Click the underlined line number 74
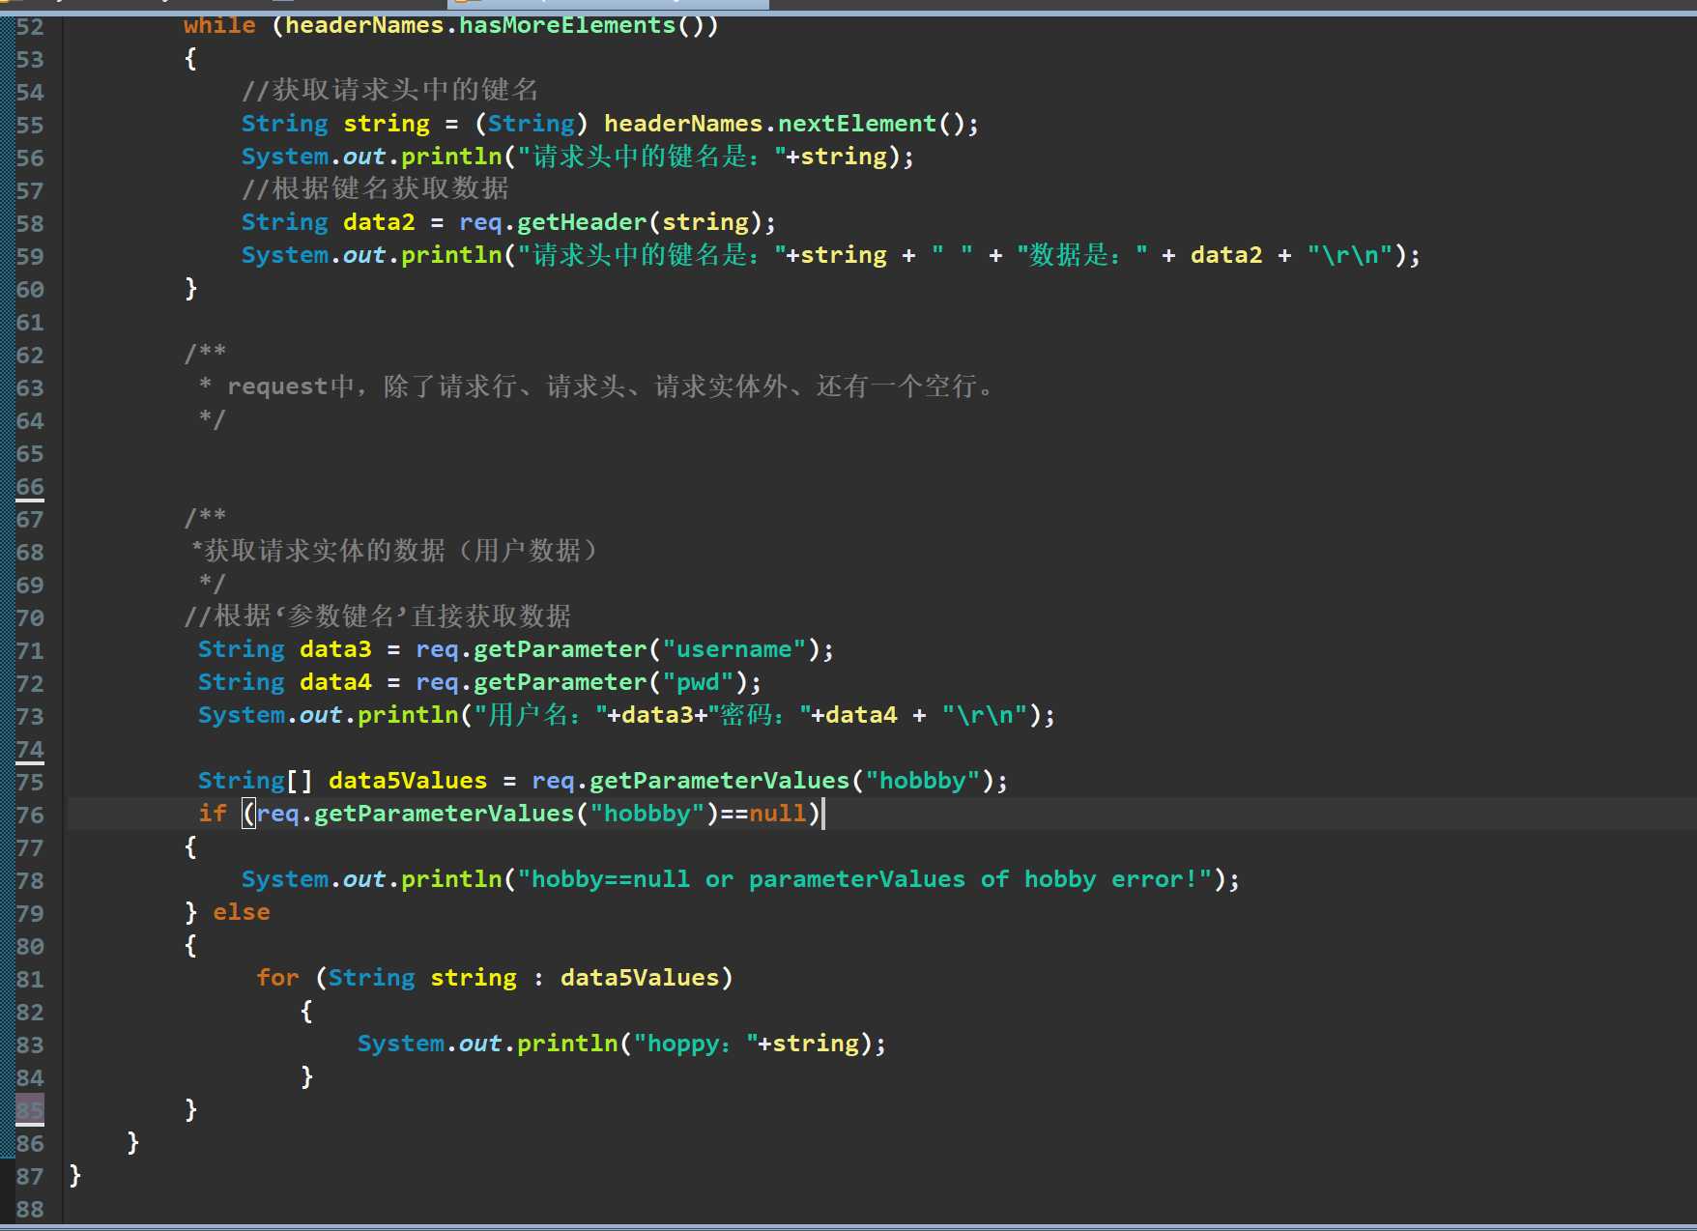Image resolution: width=1697 pixels, height=1231 pixels. (30, 749)
